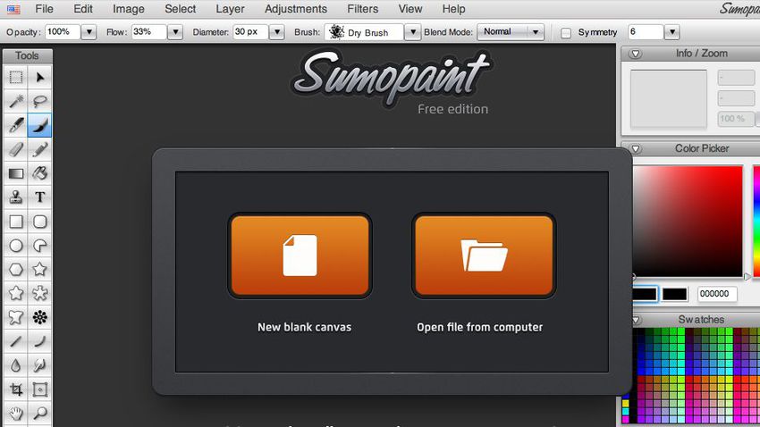Select the Paint Bucket tool
Viewport: 760px width, 427px height.
(39, 173)
